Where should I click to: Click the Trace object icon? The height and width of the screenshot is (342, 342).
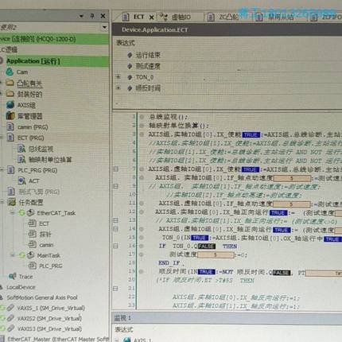[12, 276]
